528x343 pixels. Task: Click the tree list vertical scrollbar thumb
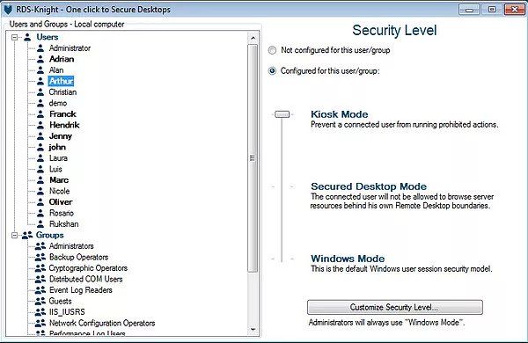tap(253, 157)
